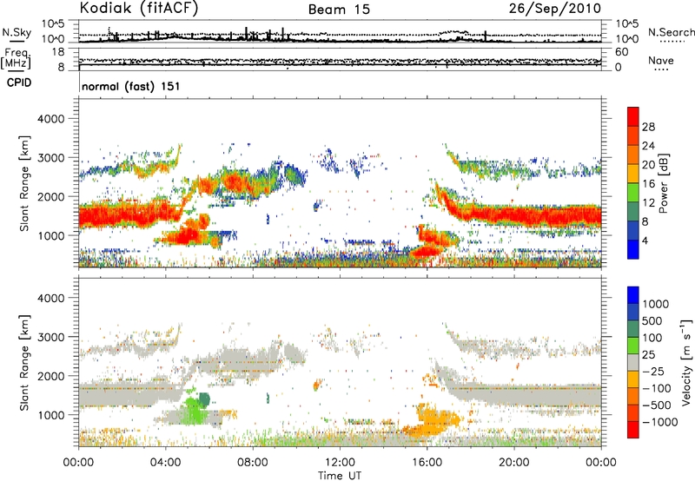Click the "08:00" time tick label
Image resolution: width=695 pixels, height=481 pixels.
coord(253,463)
